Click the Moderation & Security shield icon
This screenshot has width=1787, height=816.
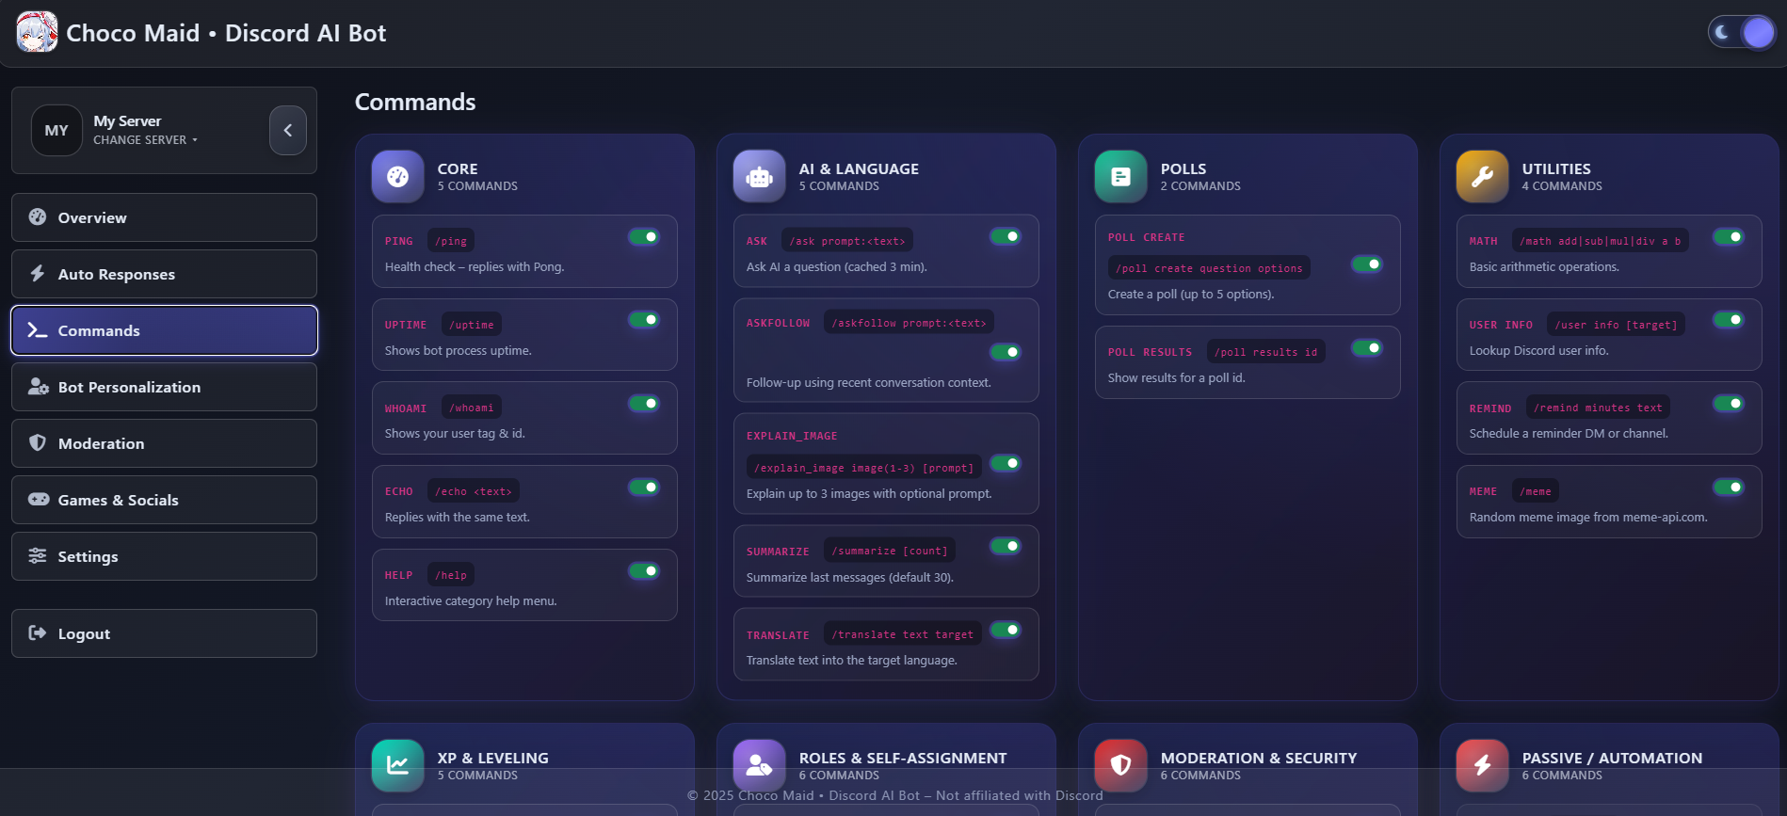point(1121,765)
